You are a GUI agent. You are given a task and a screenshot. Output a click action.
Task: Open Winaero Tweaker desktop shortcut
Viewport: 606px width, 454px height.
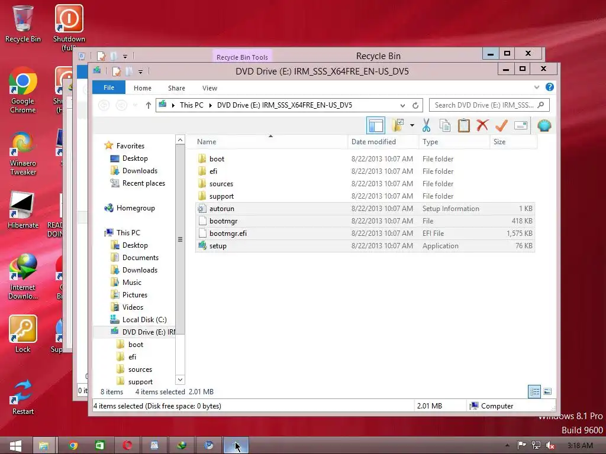pos(23,153)
